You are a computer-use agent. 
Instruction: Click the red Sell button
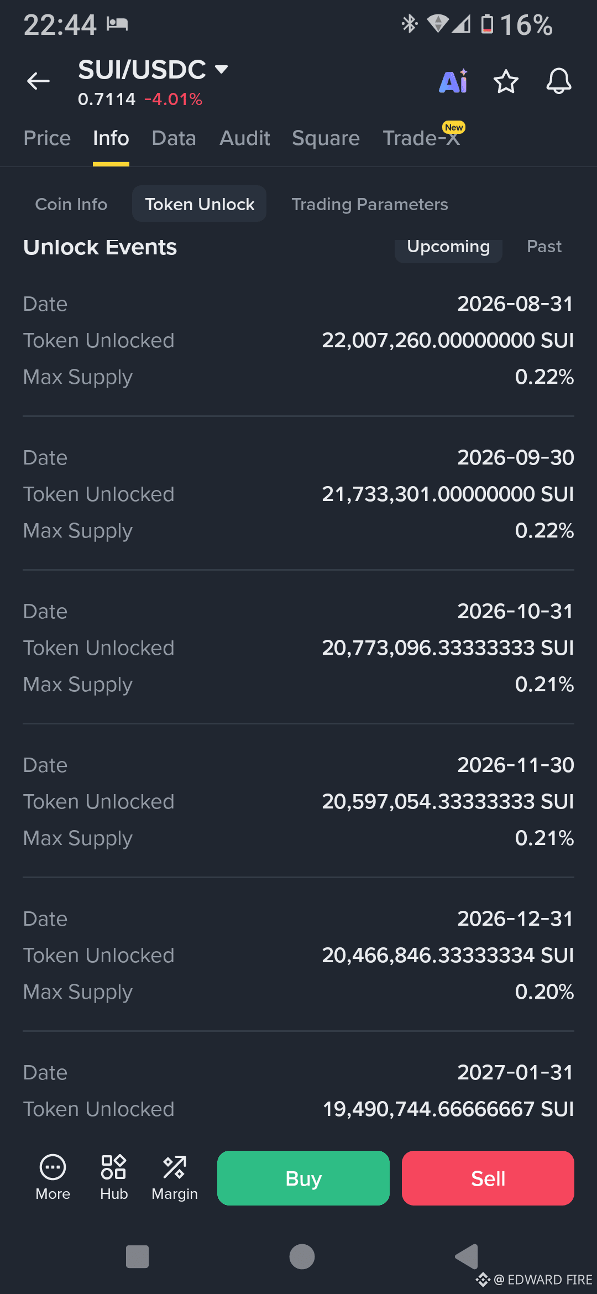488,1178
